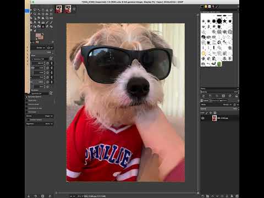This screenshot has height=198, width=264.
Task: Restore tool preset at panel bottom
Action: [36, 196]
